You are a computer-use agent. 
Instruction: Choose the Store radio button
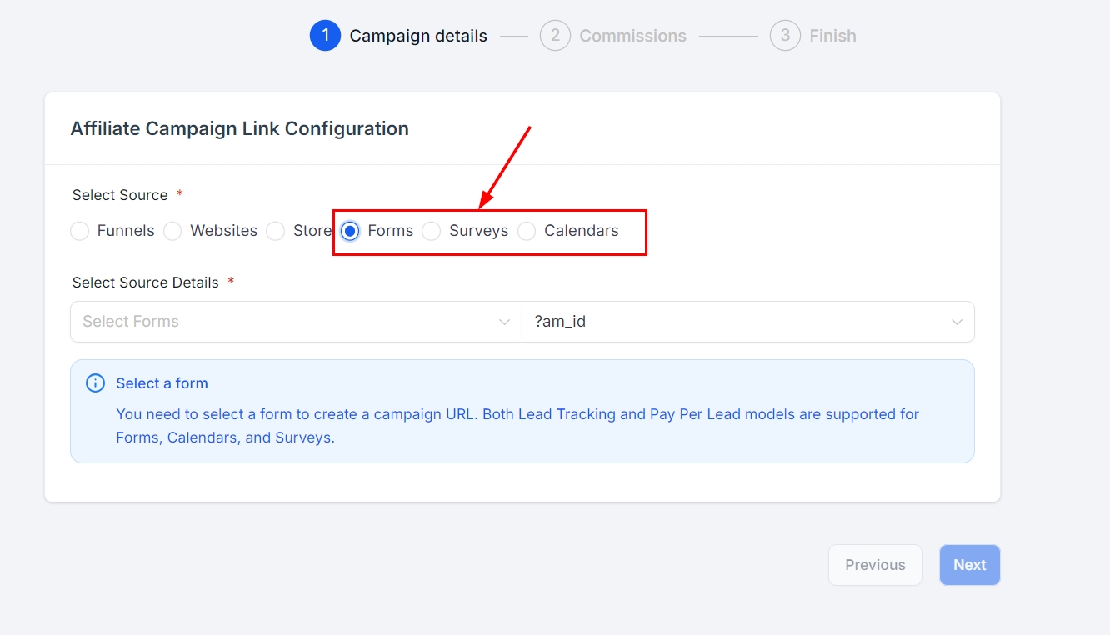(276, 231)
